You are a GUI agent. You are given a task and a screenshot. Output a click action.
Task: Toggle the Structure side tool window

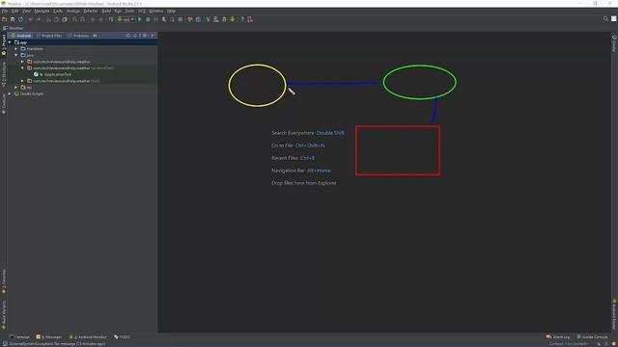tap(4, 75)
